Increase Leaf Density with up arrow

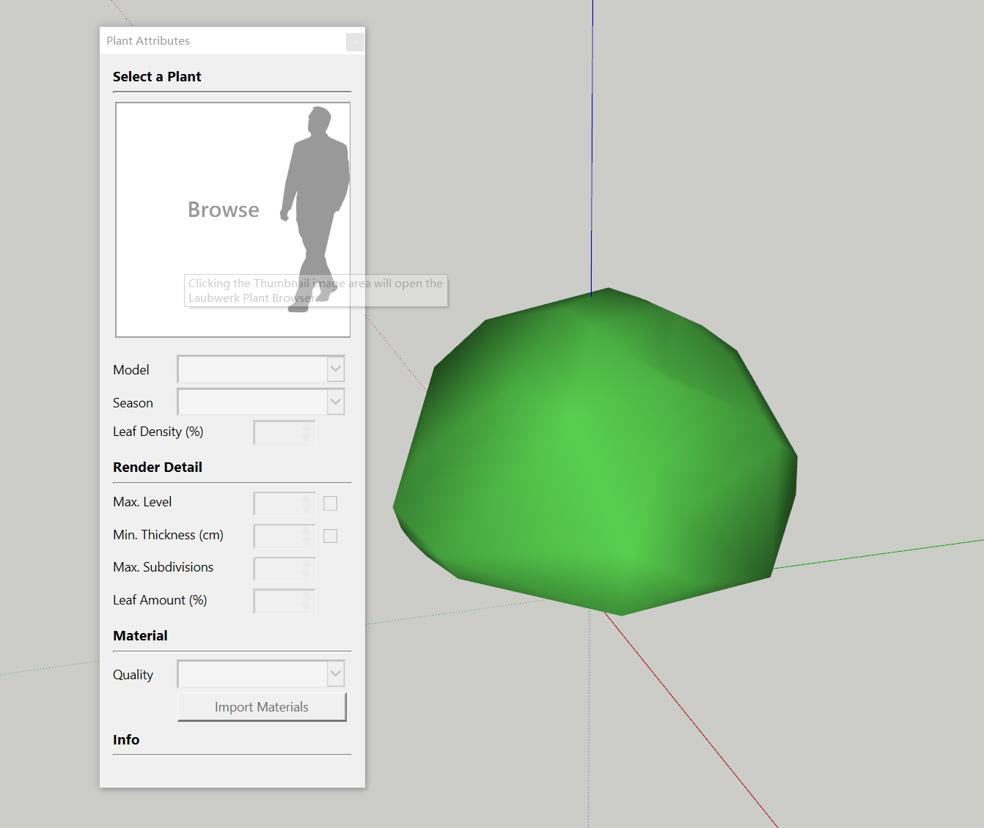(306, 427)
